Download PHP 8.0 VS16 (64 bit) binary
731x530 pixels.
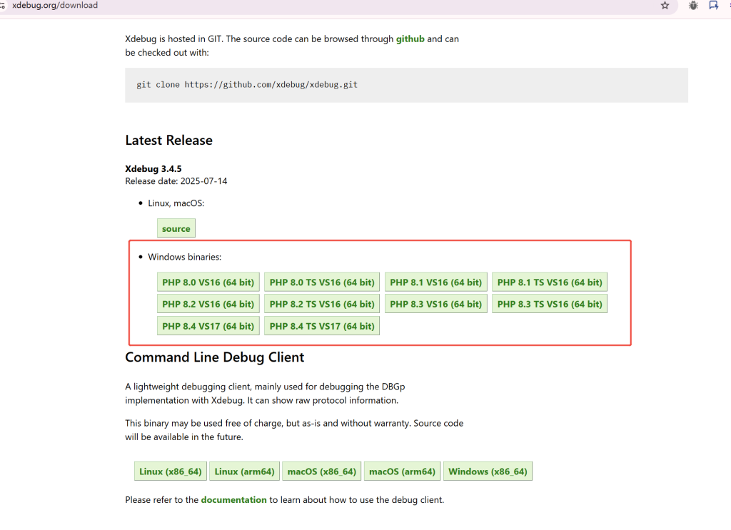coord(208,282)
